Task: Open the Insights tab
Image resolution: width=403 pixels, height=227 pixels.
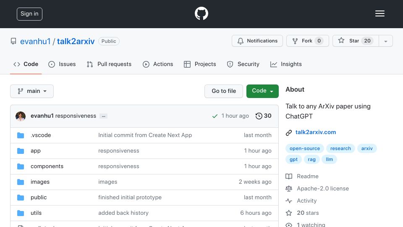Action: (286, 64)
